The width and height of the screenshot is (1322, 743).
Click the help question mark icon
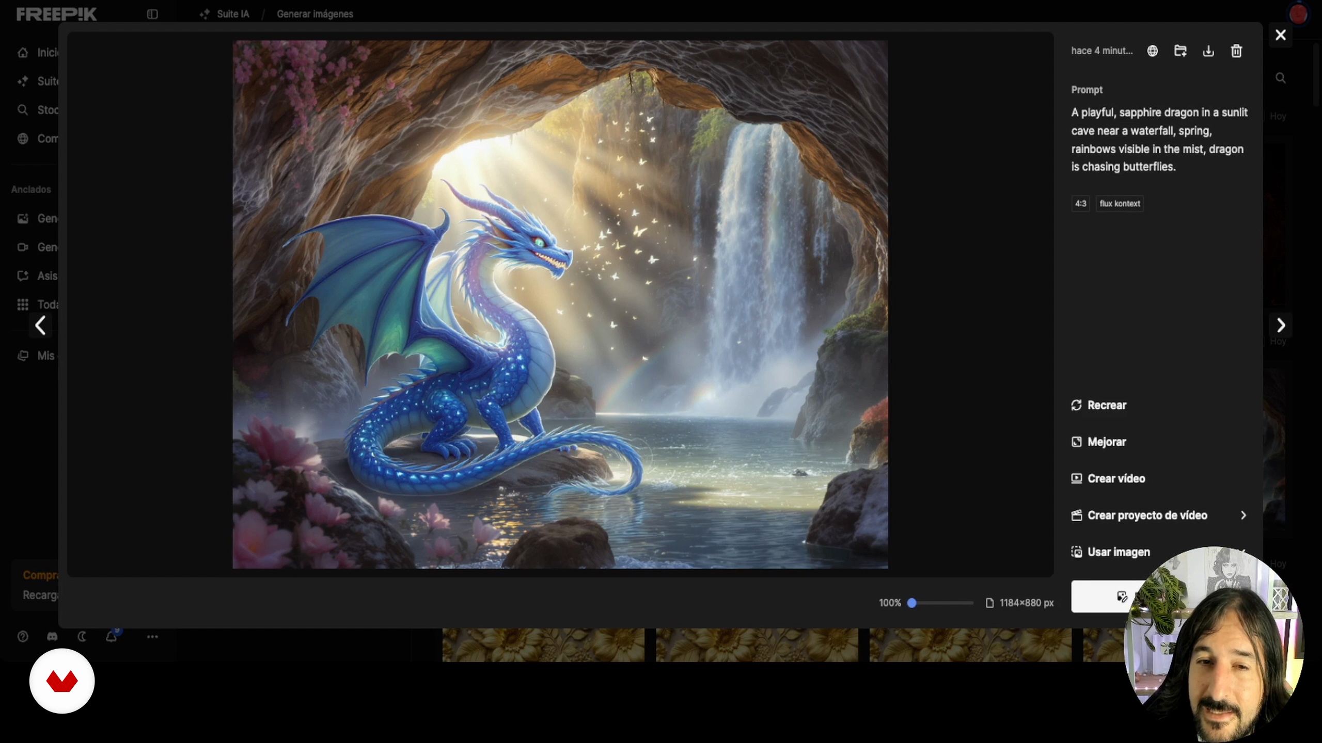[23, 636]
